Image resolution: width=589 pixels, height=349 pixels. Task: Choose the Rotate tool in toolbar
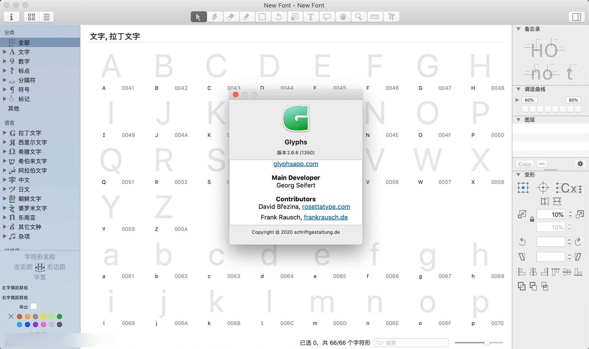point(279,17)
